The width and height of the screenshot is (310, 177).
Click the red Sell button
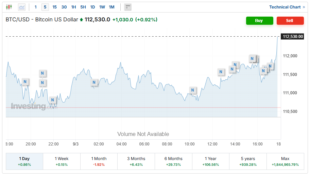290,21
